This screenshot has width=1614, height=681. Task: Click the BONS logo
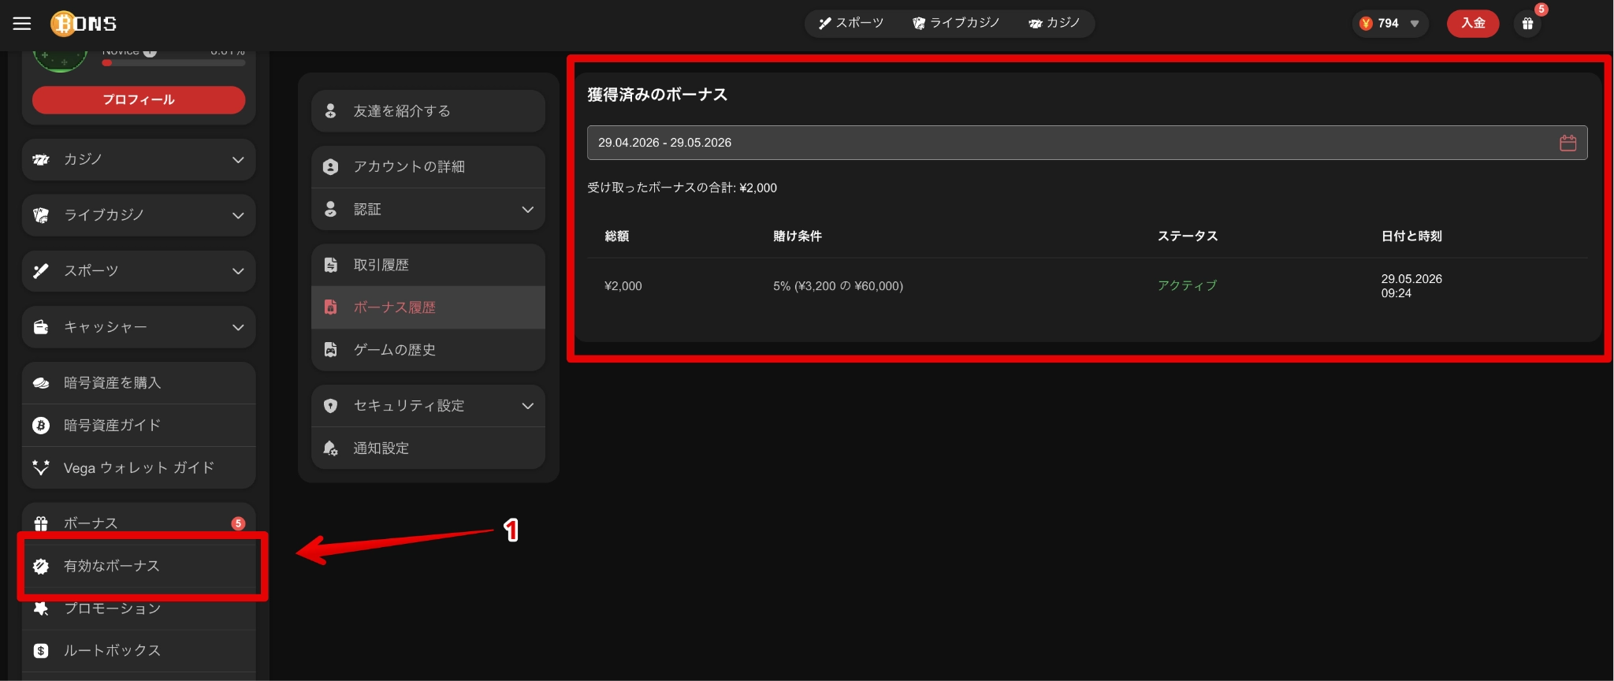84,24
